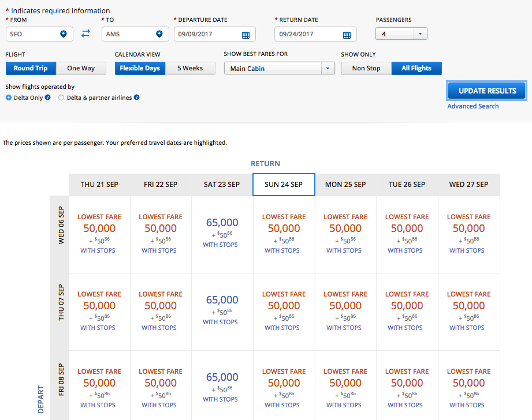This screenshot has height=420, width=532.
Task: Click the location pin icon in TO field
Action: (x=159, y=35)
